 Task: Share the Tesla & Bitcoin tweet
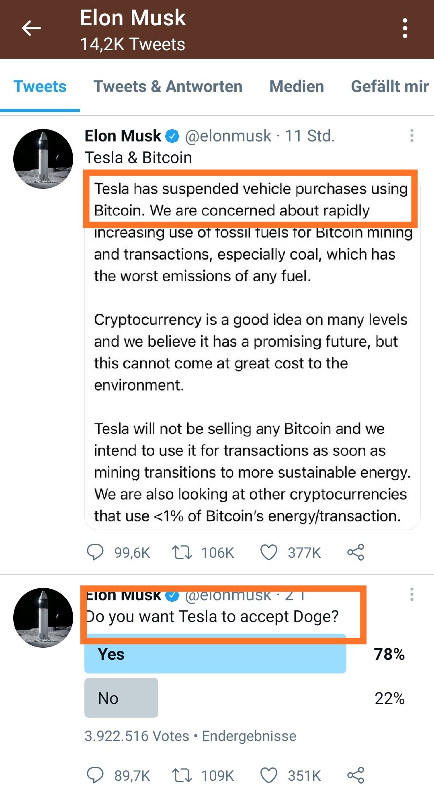[x=356, y=553]
